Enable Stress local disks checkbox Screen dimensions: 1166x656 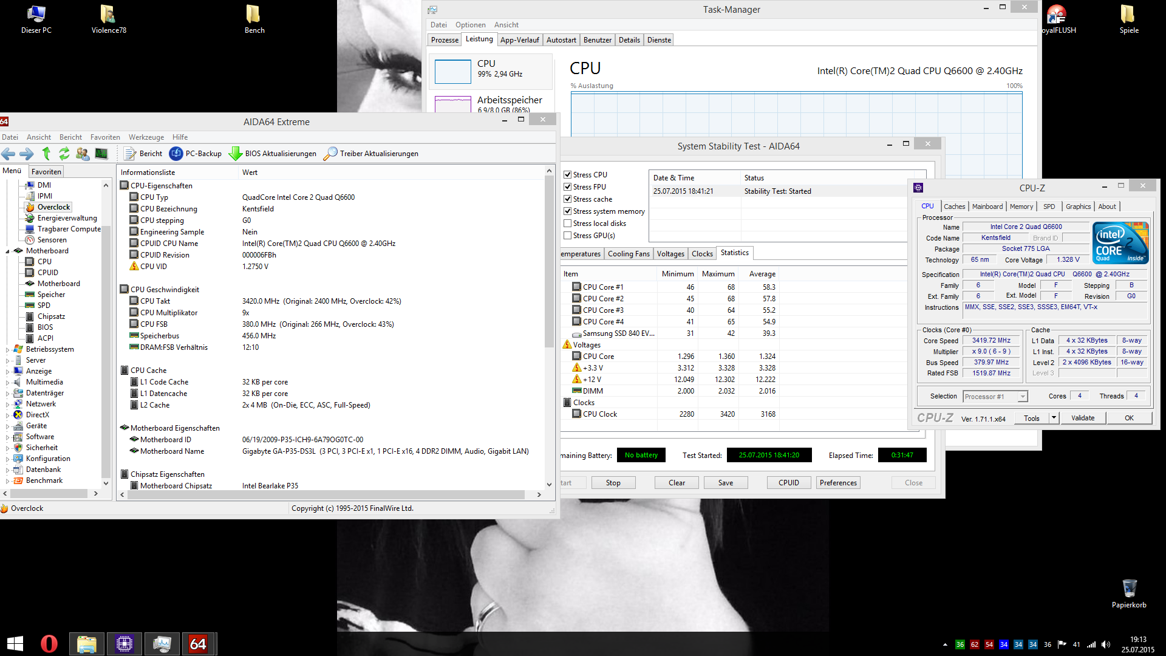pos(568,224)
